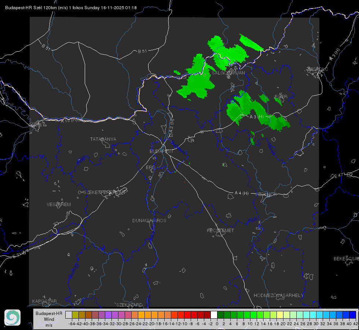
Task: Click the '-64' legend value
Action: click(x=72, y=324)
